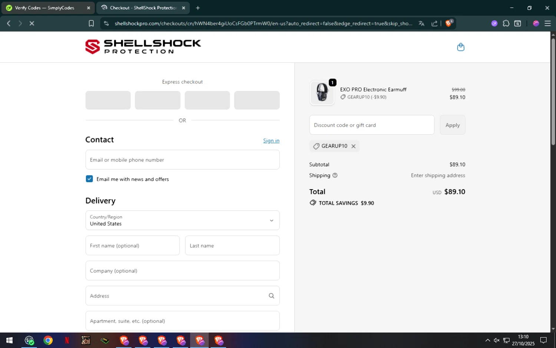
Task: Focus the Company (optional) field
Action: [x=182, y=271]
